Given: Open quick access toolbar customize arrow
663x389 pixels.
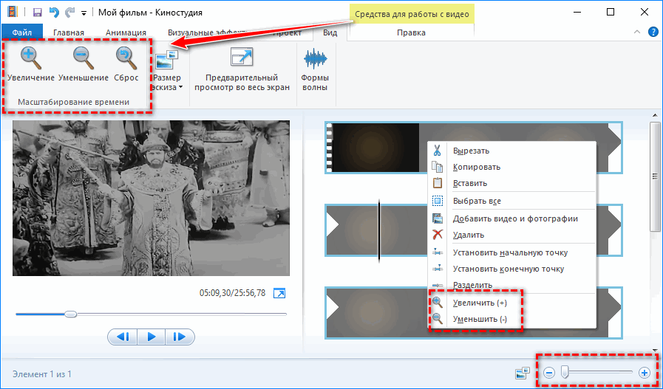Looking at the screenshot, I should 84,13.
